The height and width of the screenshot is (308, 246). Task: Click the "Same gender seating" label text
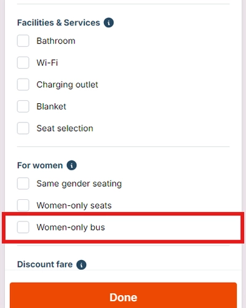click(x=79, y=184)
